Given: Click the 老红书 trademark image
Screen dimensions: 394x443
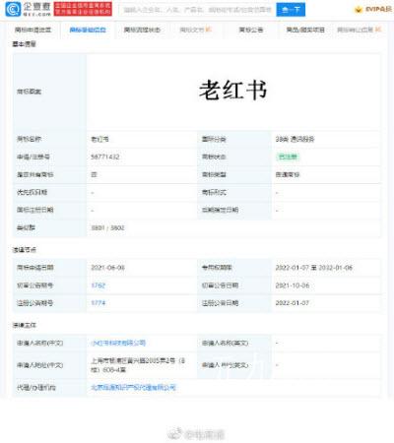Looking at the screenshot, I should point(233,91).
